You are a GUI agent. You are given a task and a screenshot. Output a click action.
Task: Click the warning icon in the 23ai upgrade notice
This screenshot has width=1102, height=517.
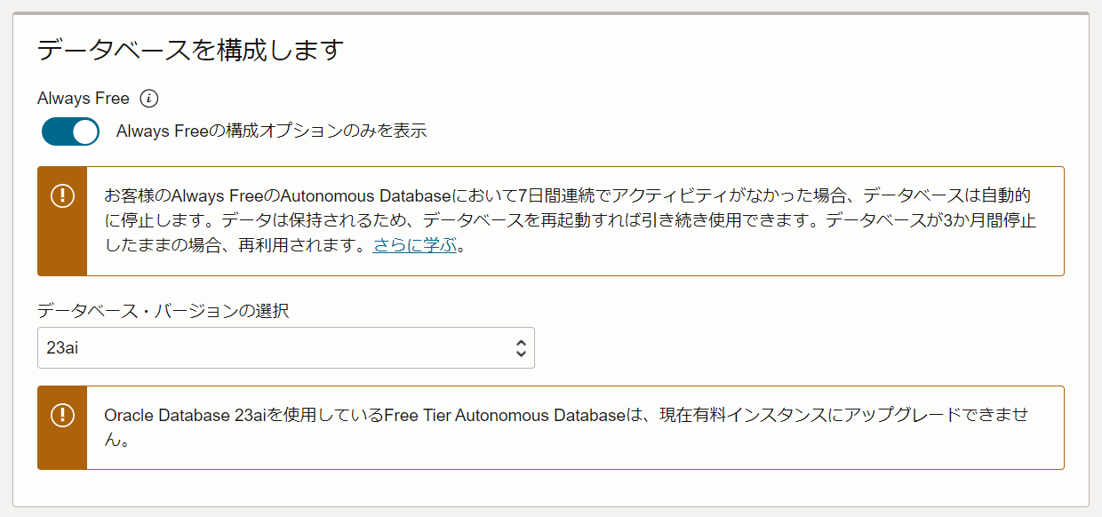tap(62, 415)
